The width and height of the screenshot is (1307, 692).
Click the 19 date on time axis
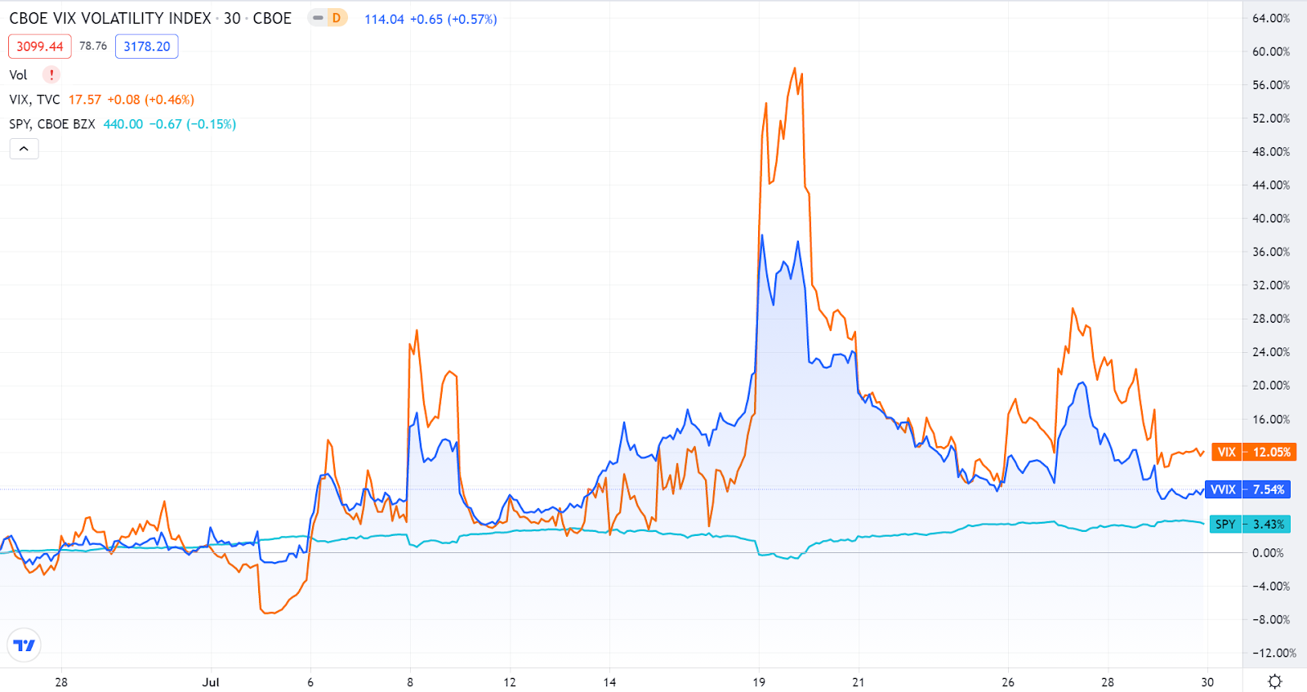click(759, 682)
